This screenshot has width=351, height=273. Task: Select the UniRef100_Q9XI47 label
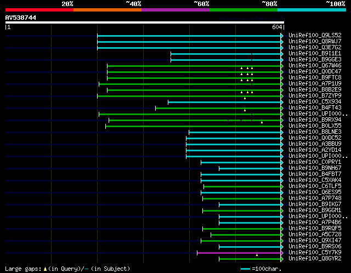click(315, 241)
